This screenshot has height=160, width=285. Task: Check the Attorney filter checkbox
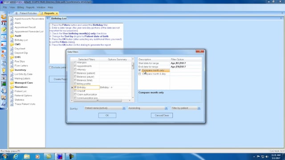[x=75, y=70]
